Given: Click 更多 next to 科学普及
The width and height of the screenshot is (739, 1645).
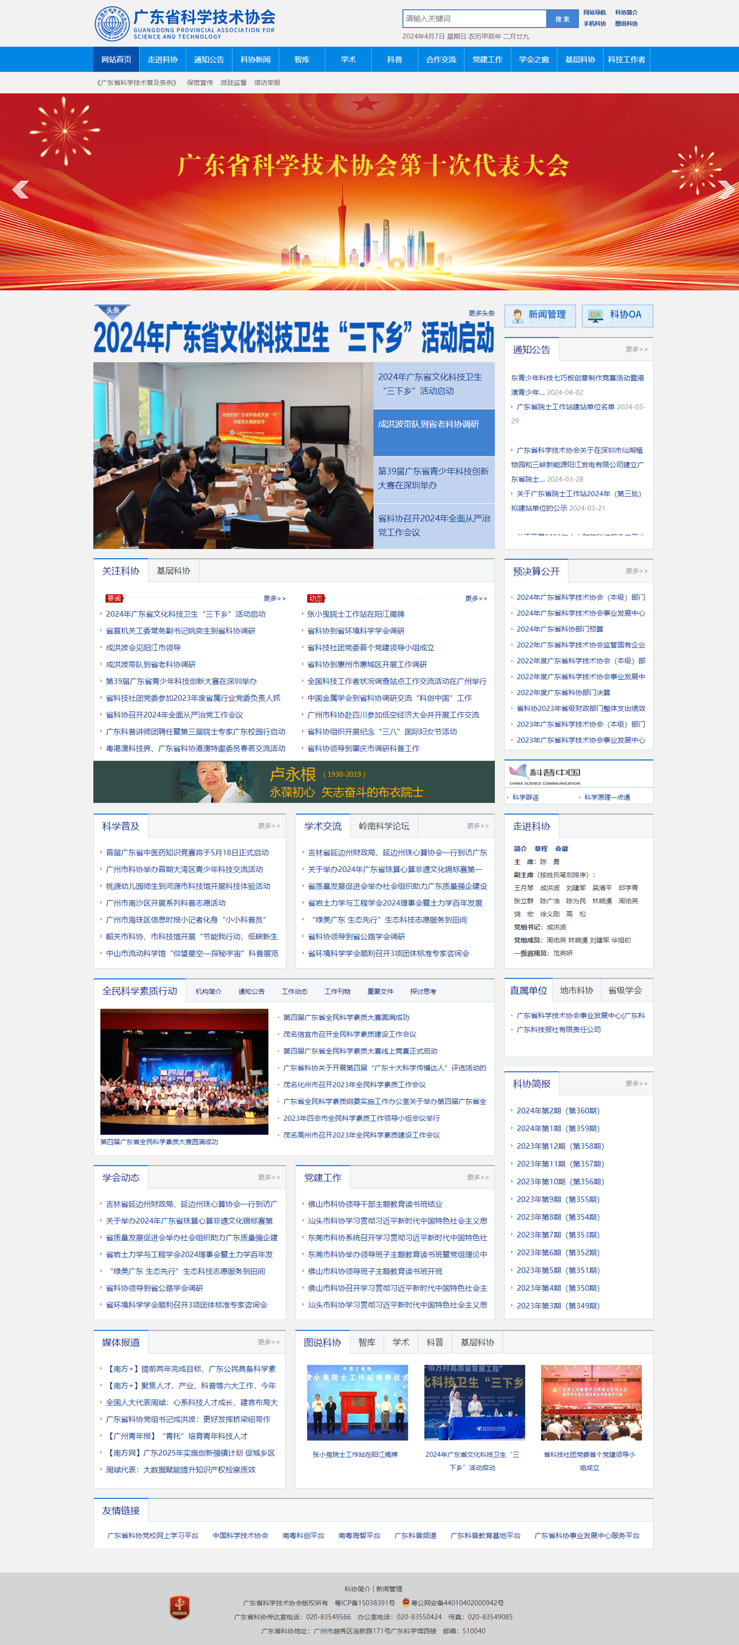Looking at the screenshot, I should [x=269, y=826].
